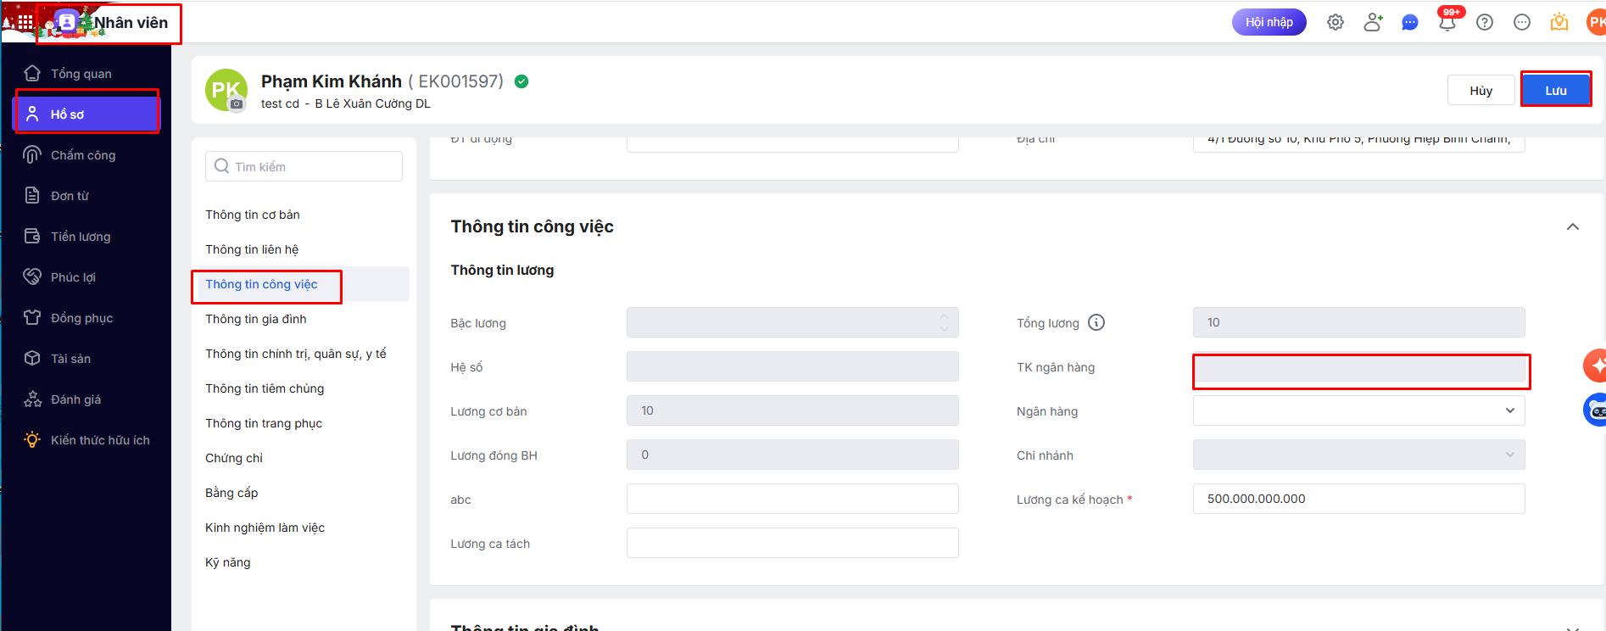The height and width of the screenshot is (631, 1606).
Task: Click the Hội nhập button
Action: (1269, 22)
